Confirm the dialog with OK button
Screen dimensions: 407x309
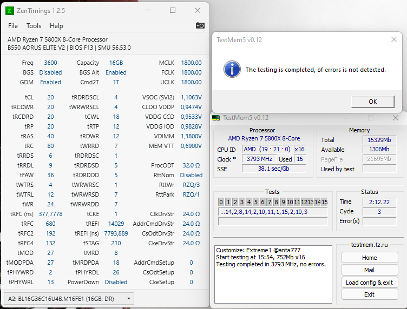point(373,102)
